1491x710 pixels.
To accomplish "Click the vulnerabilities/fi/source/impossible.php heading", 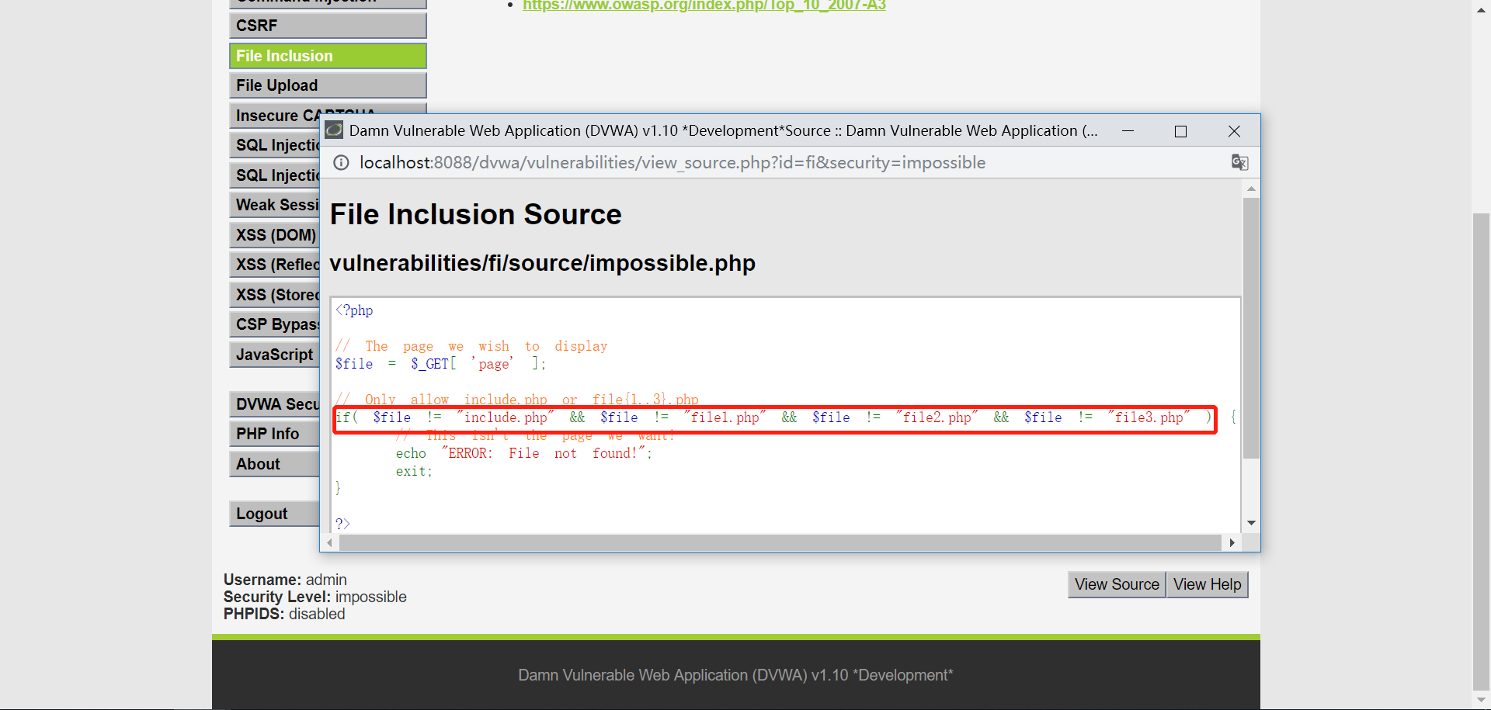I will (543, 263).
